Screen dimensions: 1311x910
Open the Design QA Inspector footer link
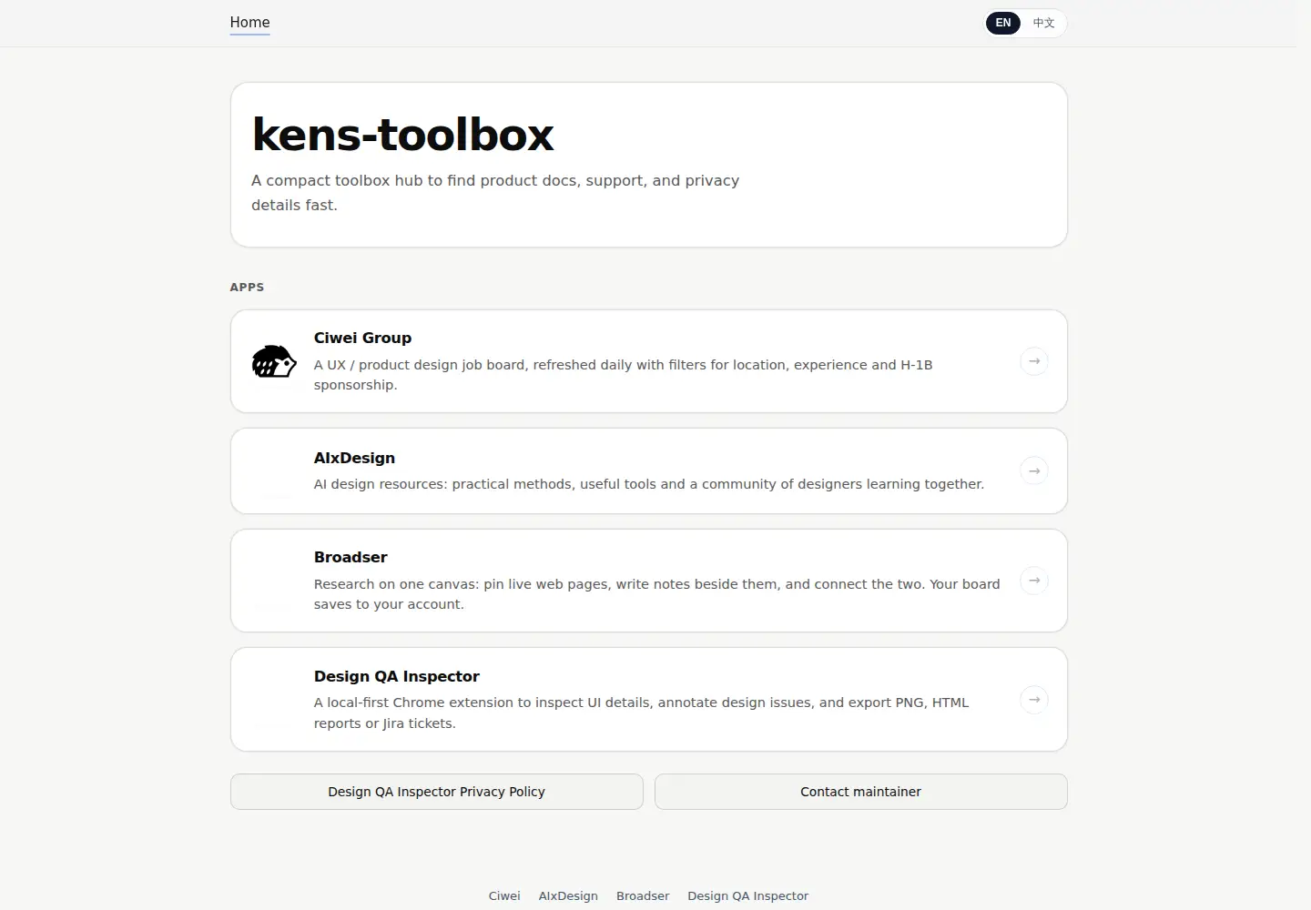(748, 896)
